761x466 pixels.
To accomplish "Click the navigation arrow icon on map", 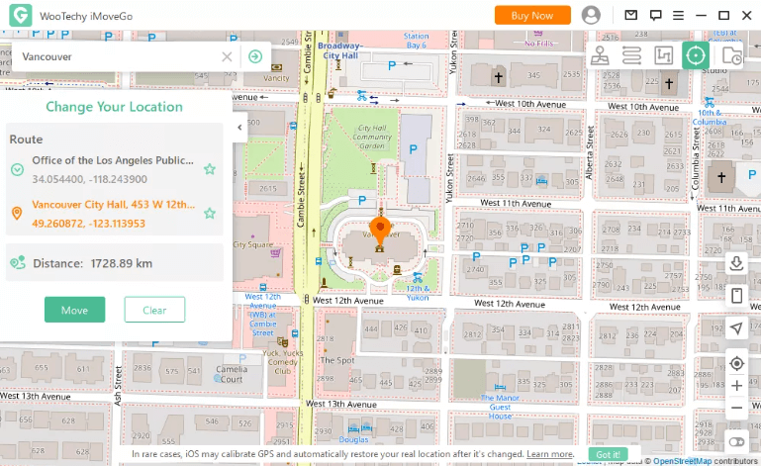I will tap(736, 328).
